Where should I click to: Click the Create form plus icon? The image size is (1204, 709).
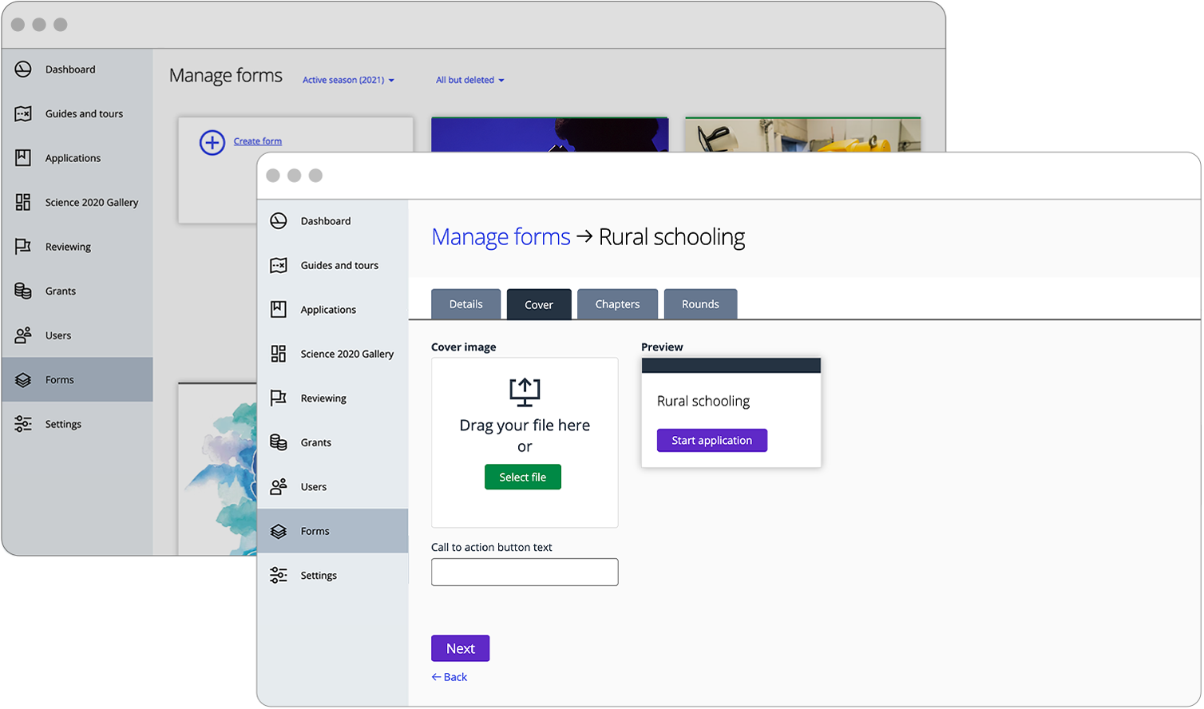click(x=210, y=142)
